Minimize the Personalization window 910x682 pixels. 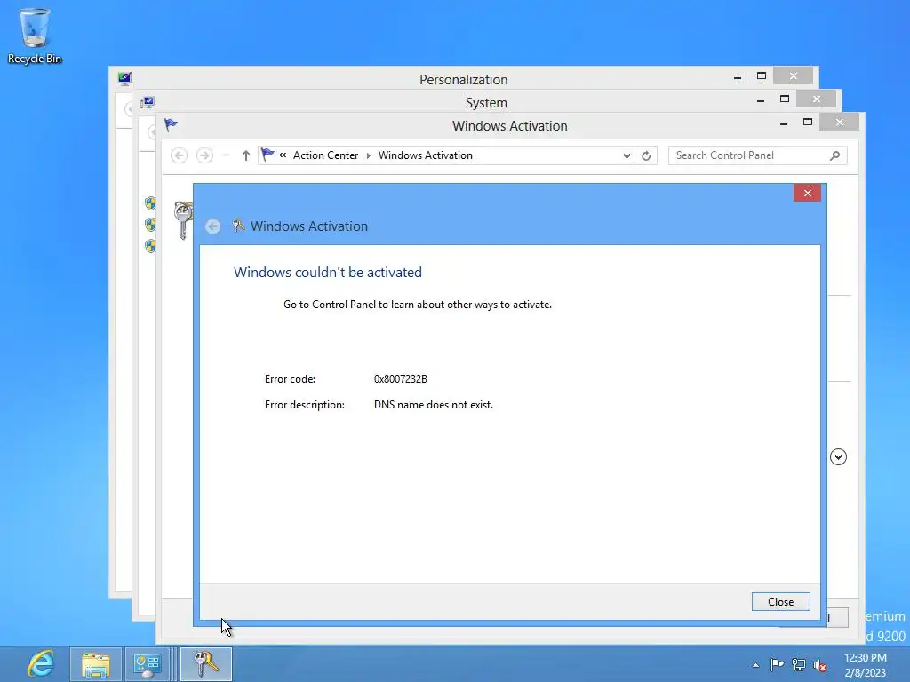tap(737, 76)
